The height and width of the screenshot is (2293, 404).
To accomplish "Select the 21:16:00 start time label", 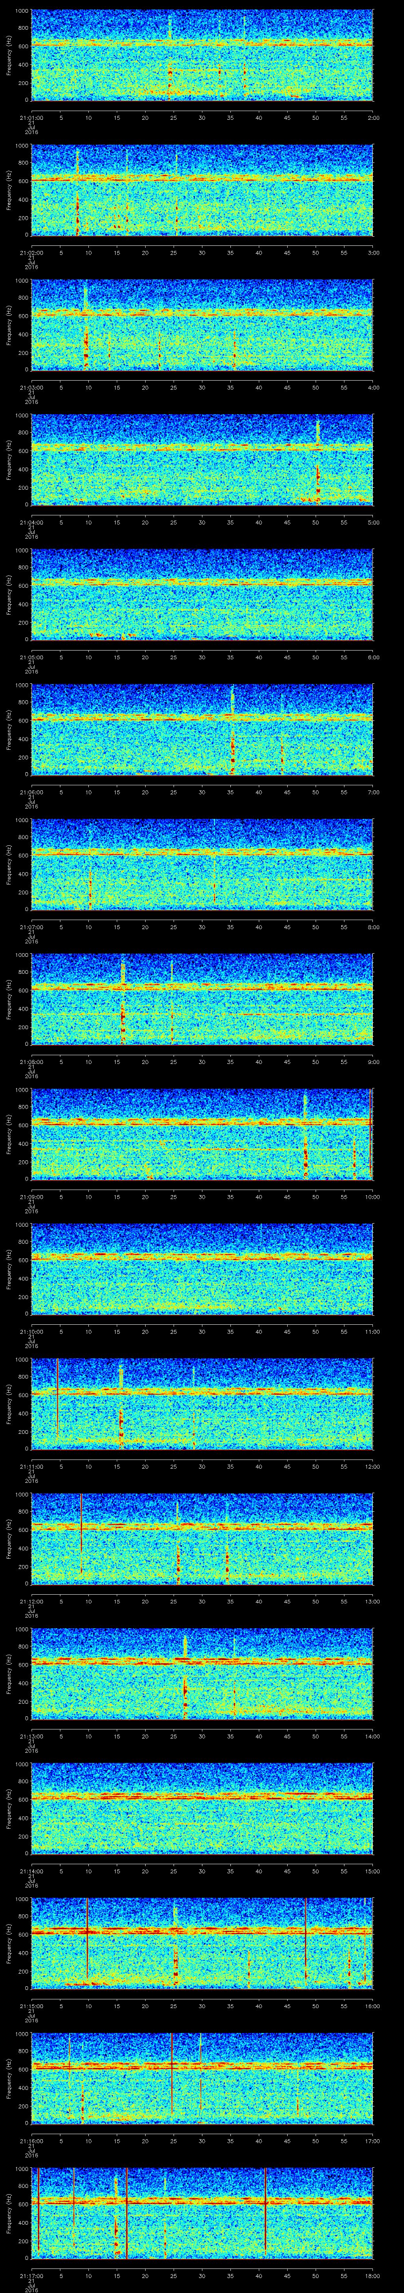I will tap(31, 2140).
